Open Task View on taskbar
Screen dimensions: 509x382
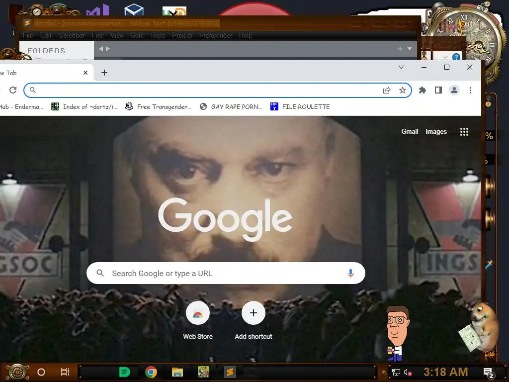(65, 372)
